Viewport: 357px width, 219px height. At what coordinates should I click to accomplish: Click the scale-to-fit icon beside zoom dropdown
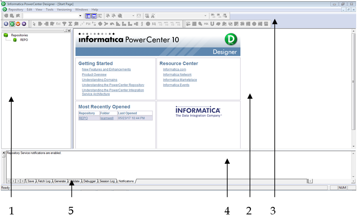tap(139, 15)
